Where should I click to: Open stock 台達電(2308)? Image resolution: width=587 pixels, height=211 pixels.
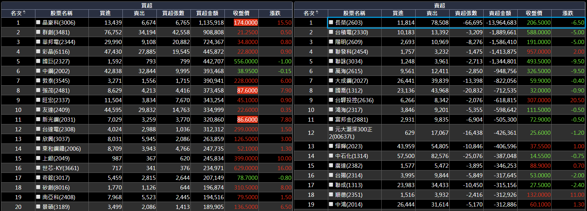tap(59, 129)
